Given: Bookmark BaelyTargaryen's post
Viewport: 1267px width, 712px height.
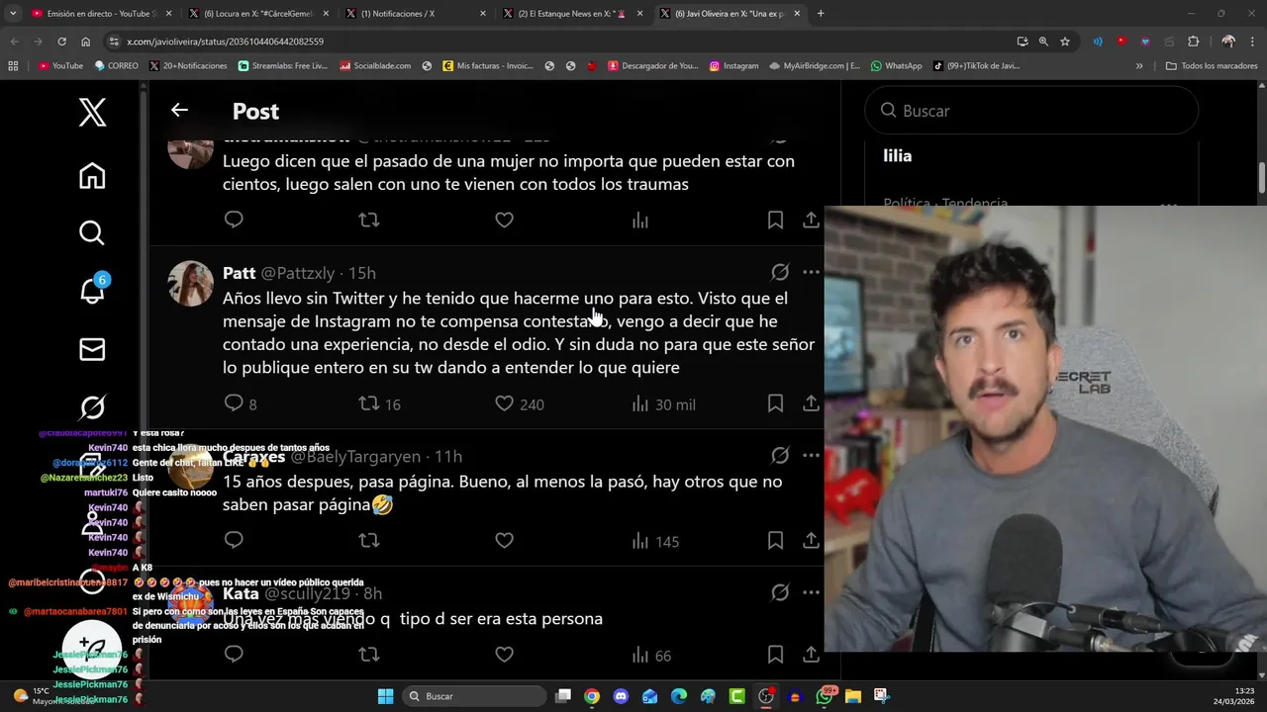Looking at the screenshot, I should click(x=775, y=540).
